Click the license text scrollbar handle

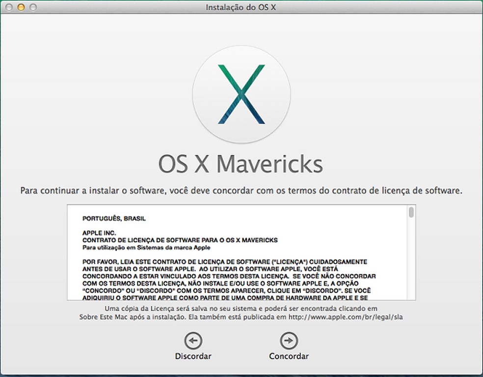pyautogui.click(x=411, y=212)
